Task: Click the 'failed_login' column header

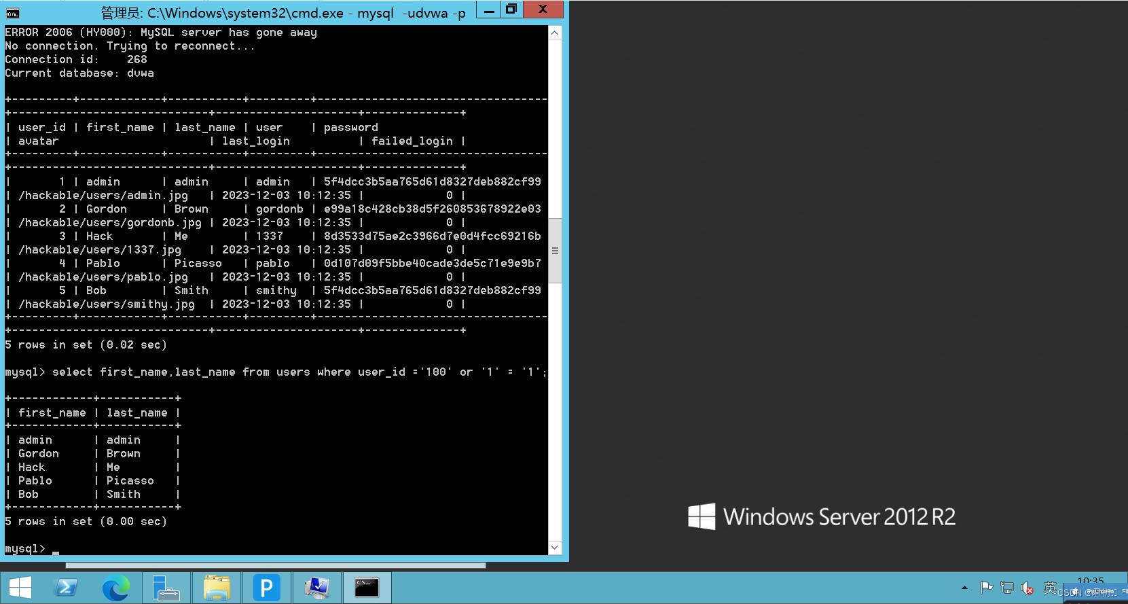Action: 412,141
